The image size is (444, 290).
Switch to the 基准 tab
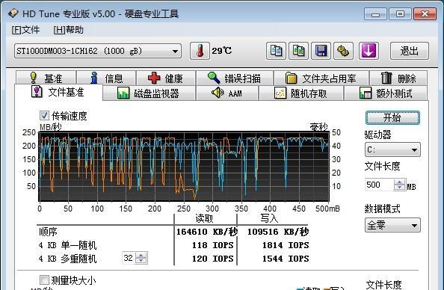[x=46, y=78]
